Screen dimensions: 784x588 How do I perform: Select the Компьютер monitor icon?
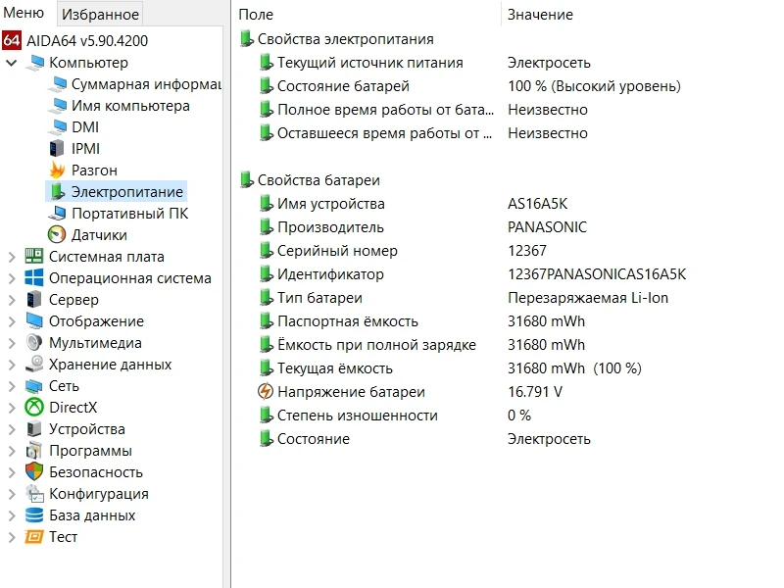(x=35, y=63)
